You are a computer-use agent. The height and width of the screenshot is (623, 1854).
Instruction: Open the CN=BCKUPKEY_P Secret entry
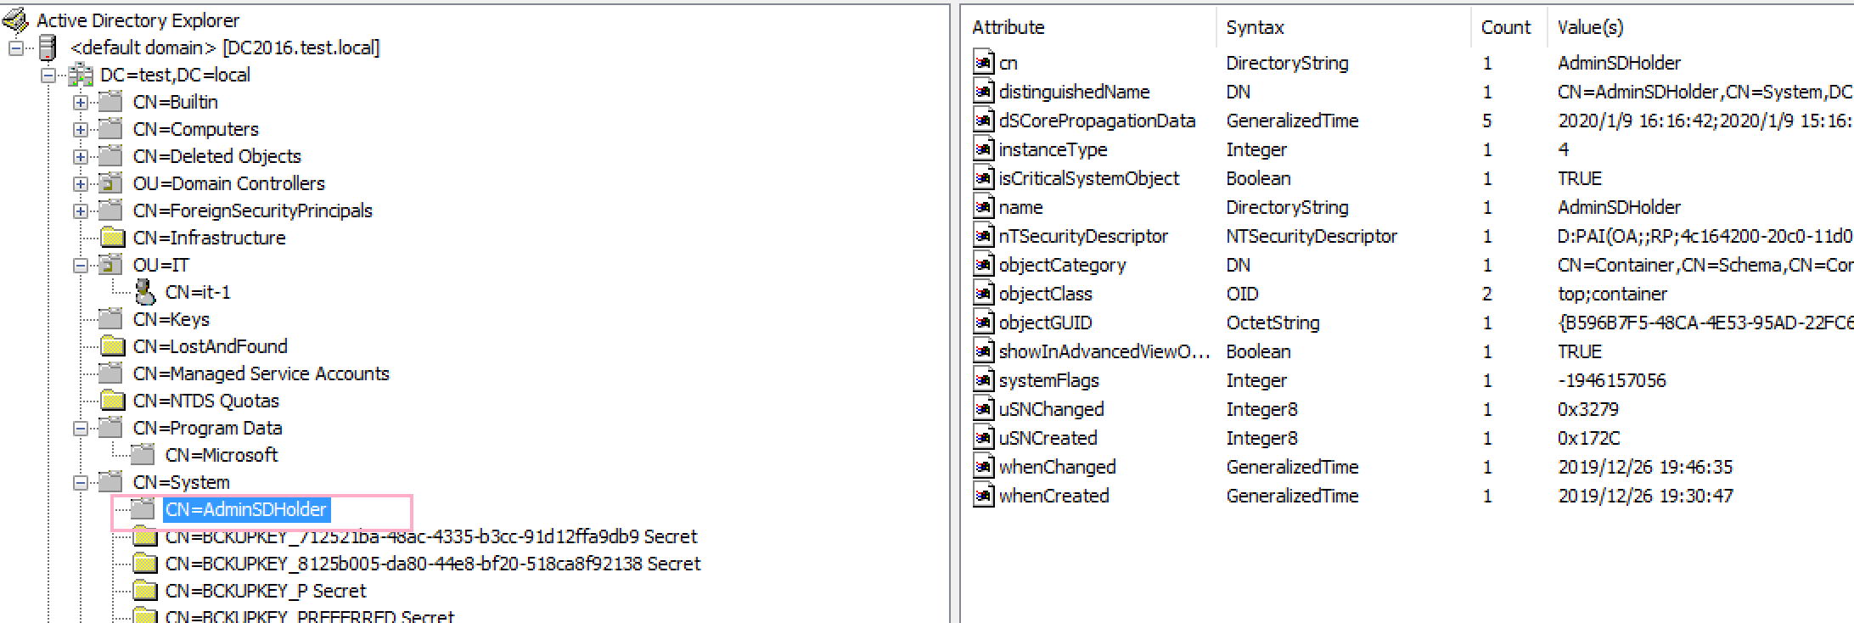click(x=265, y=591)
